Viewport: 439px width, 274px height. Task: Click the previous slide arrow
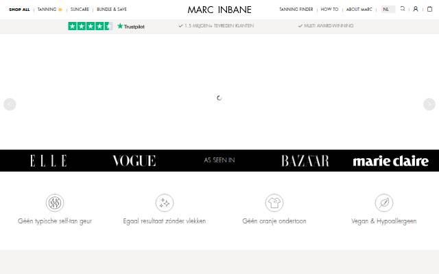(x=10, y=104)
